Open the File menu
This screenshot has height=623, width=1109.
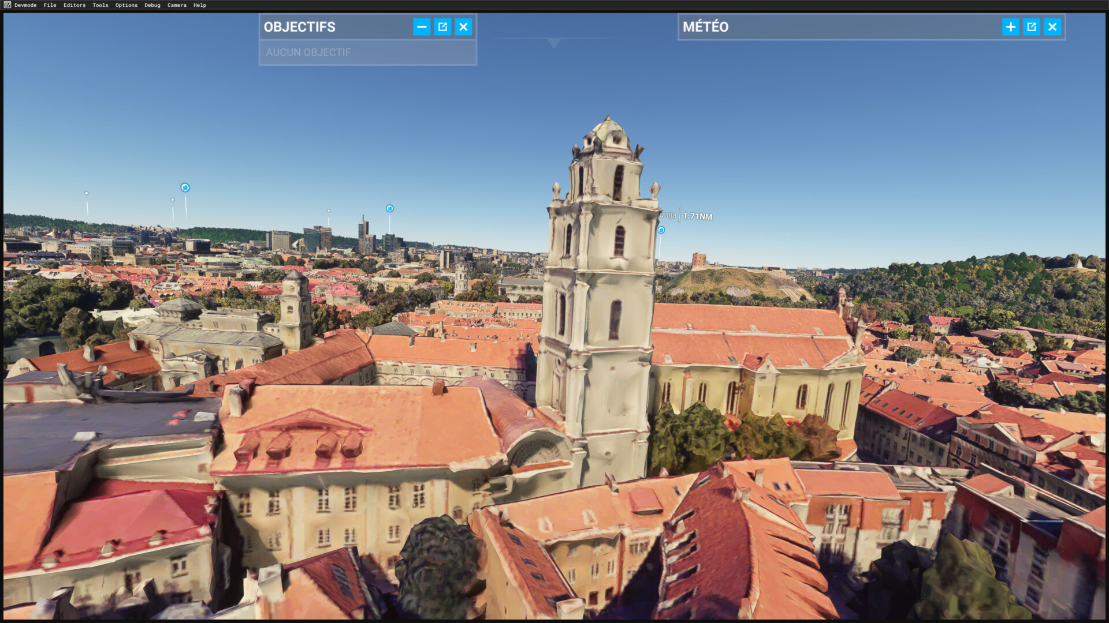click(50, 5)
